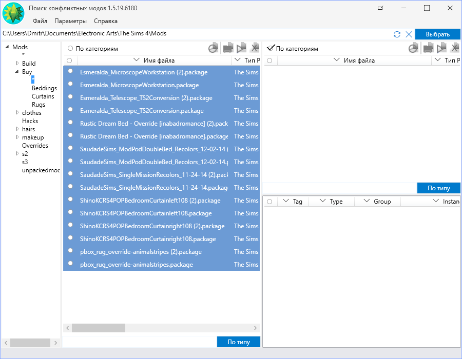Click the play-arrow icon in the right pane toolbar
Viewport: 462px width, 359px height.
point(441,48)
